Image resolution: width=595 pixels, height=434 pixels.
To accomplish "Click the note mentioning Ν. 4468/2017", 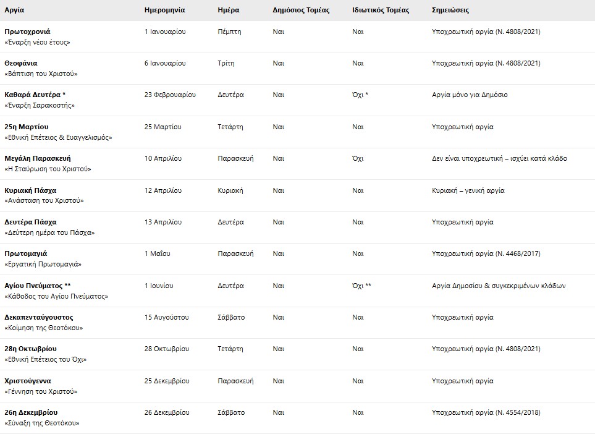I will 486,253.
